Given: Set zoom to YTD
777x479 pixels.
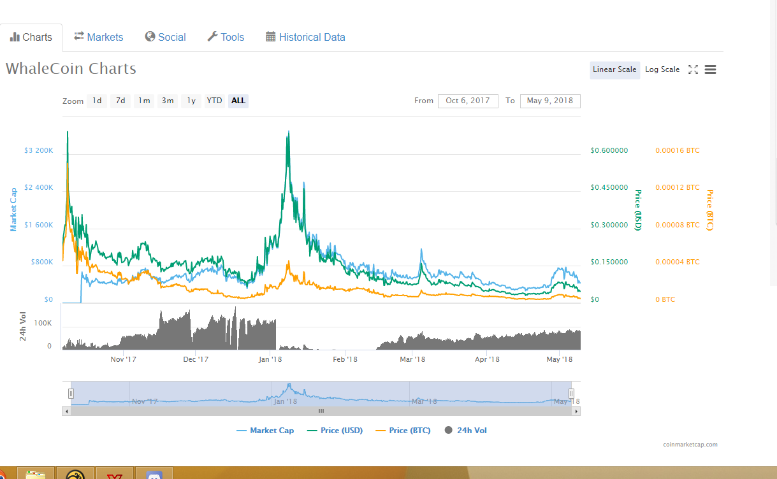Looking at the screenshot, I should 215,101.
